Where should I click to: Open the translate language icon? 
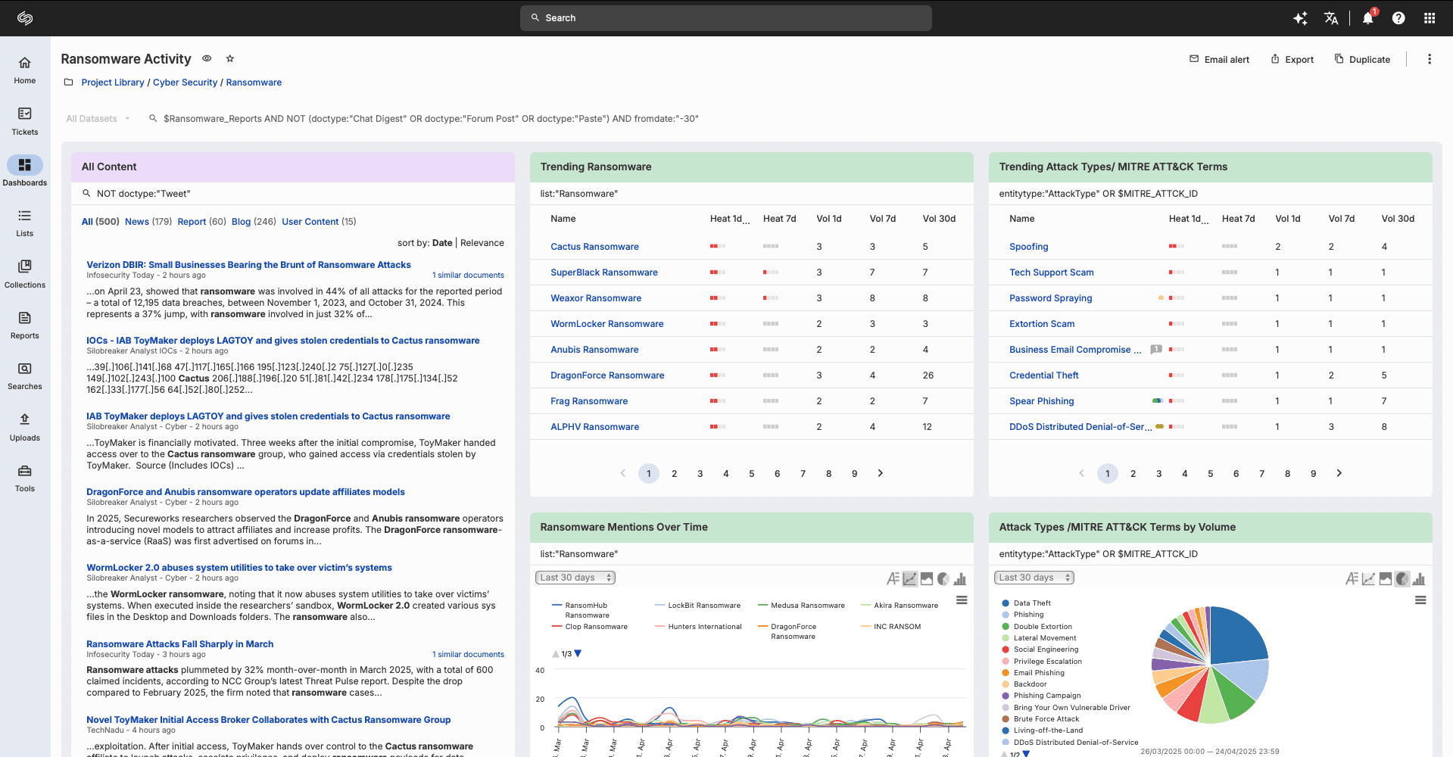point(1331,18)
